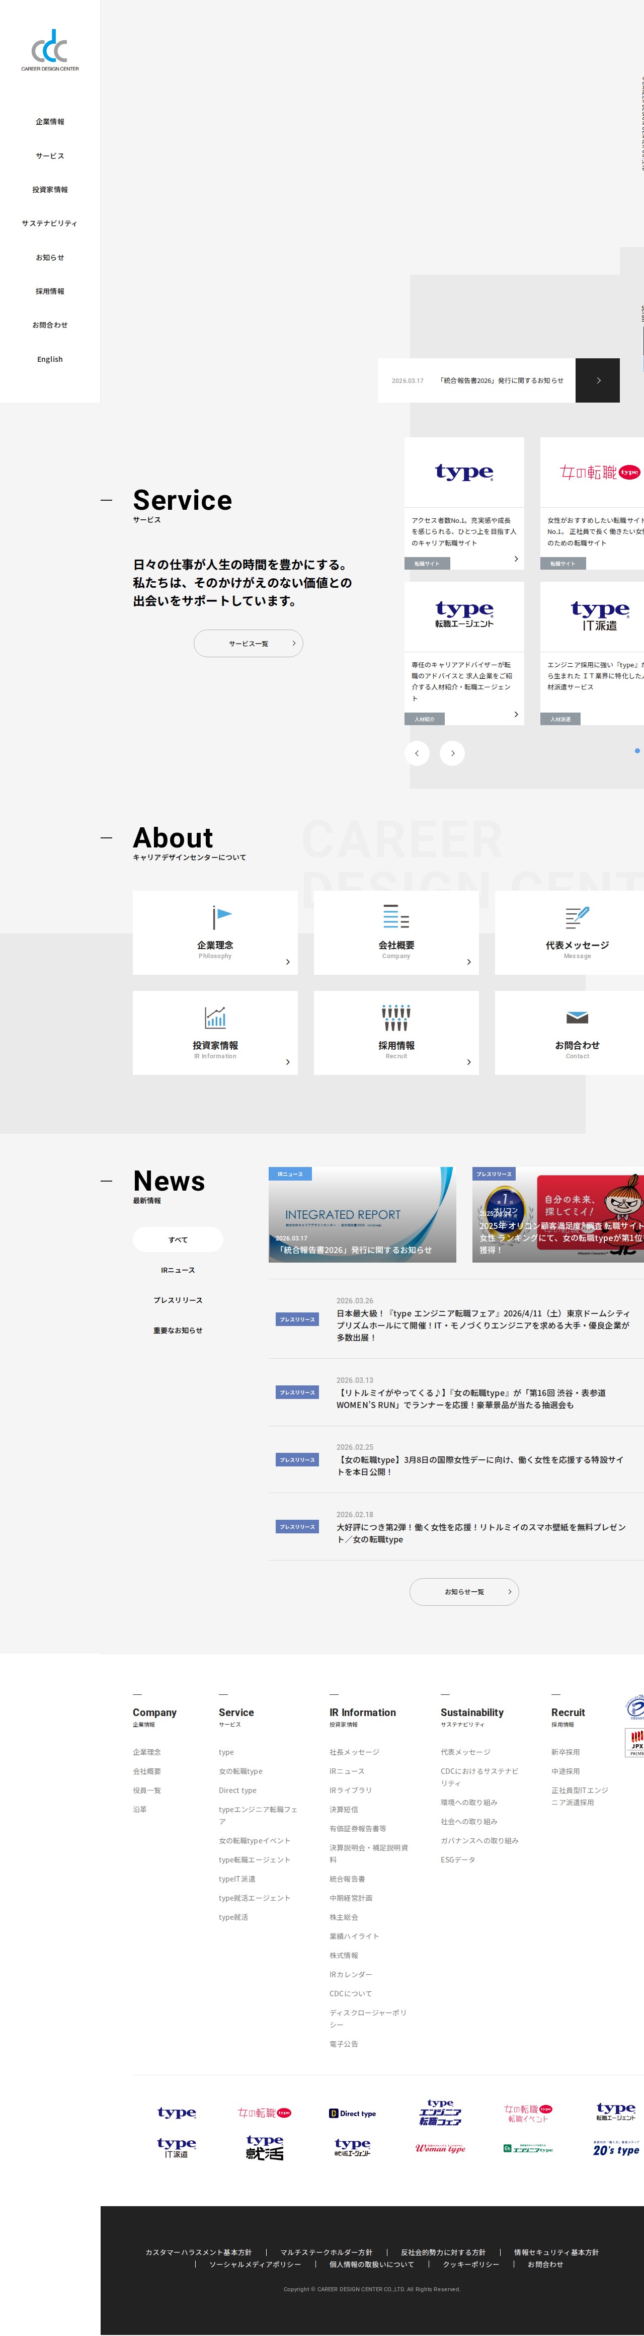Click the chevron on the 採用情報 card
644x2336 pixels.
point(469,1061)
